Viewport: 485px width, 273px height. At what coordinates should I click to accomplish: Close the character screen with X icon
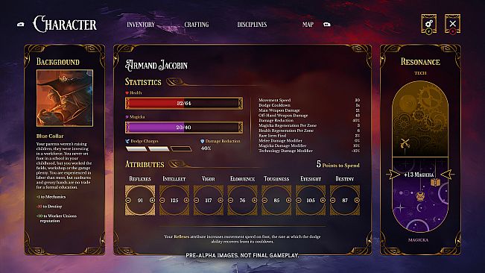(x=452, y=24)
